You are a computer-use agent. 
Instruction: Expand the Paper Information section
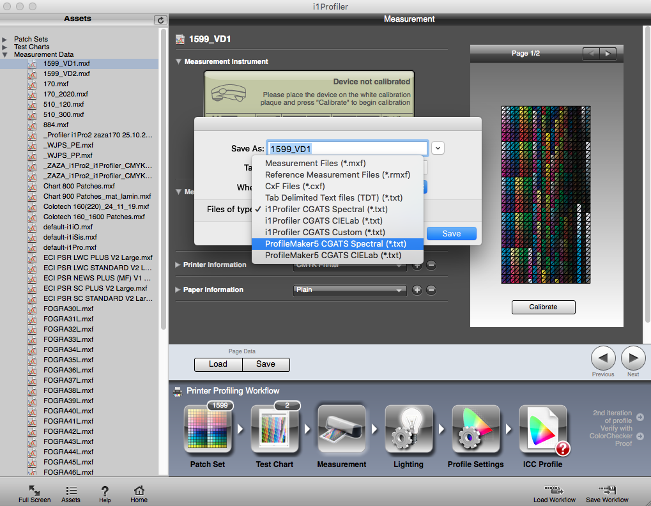click(x=178, y=289)
